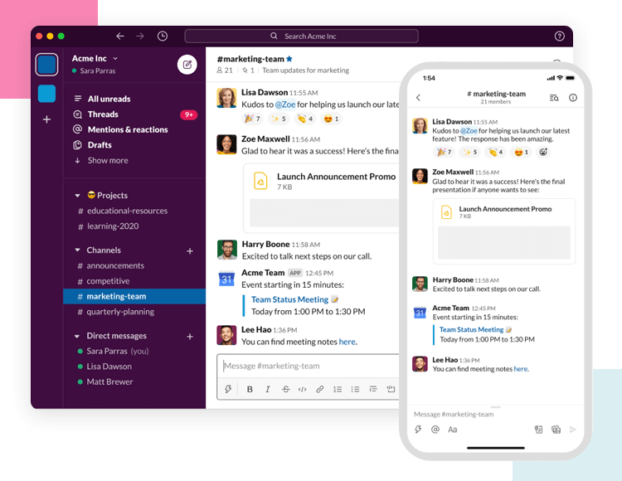Open Lisa Dawson direct message
The image size is (622, 481).
134,367
